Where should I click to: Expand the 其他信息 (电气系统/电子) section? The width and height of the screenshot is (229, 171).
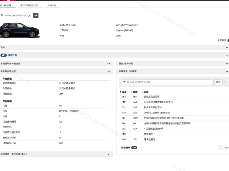click(x=56, y=154)
